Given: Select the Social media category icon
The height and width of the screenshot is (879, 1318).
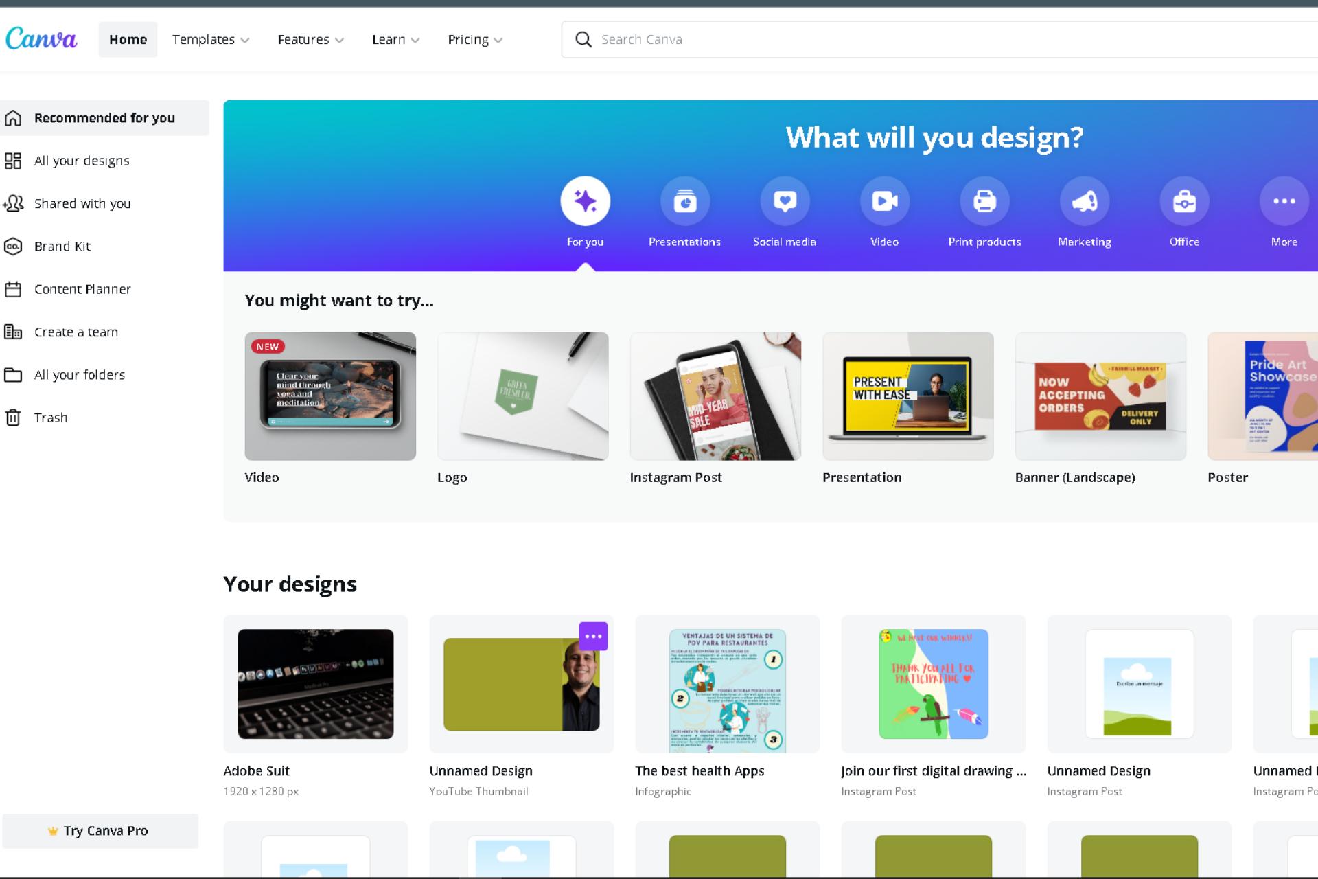Looking at the screenshot, I should [785, 201].
